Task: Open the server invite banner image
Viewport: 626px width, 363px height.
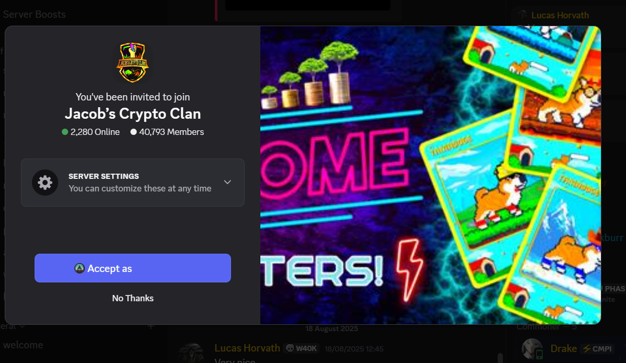Action: point(431,175)
